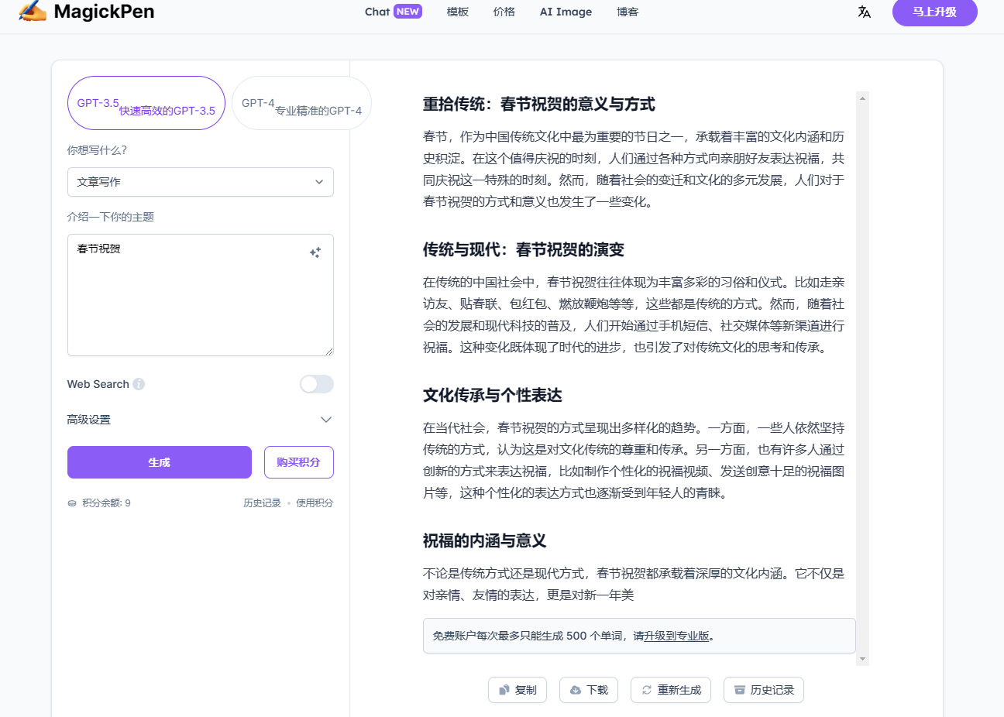The image size is (1004, 717).
Task: Follow the 升级到专业版 link
Action: point(676,636)
